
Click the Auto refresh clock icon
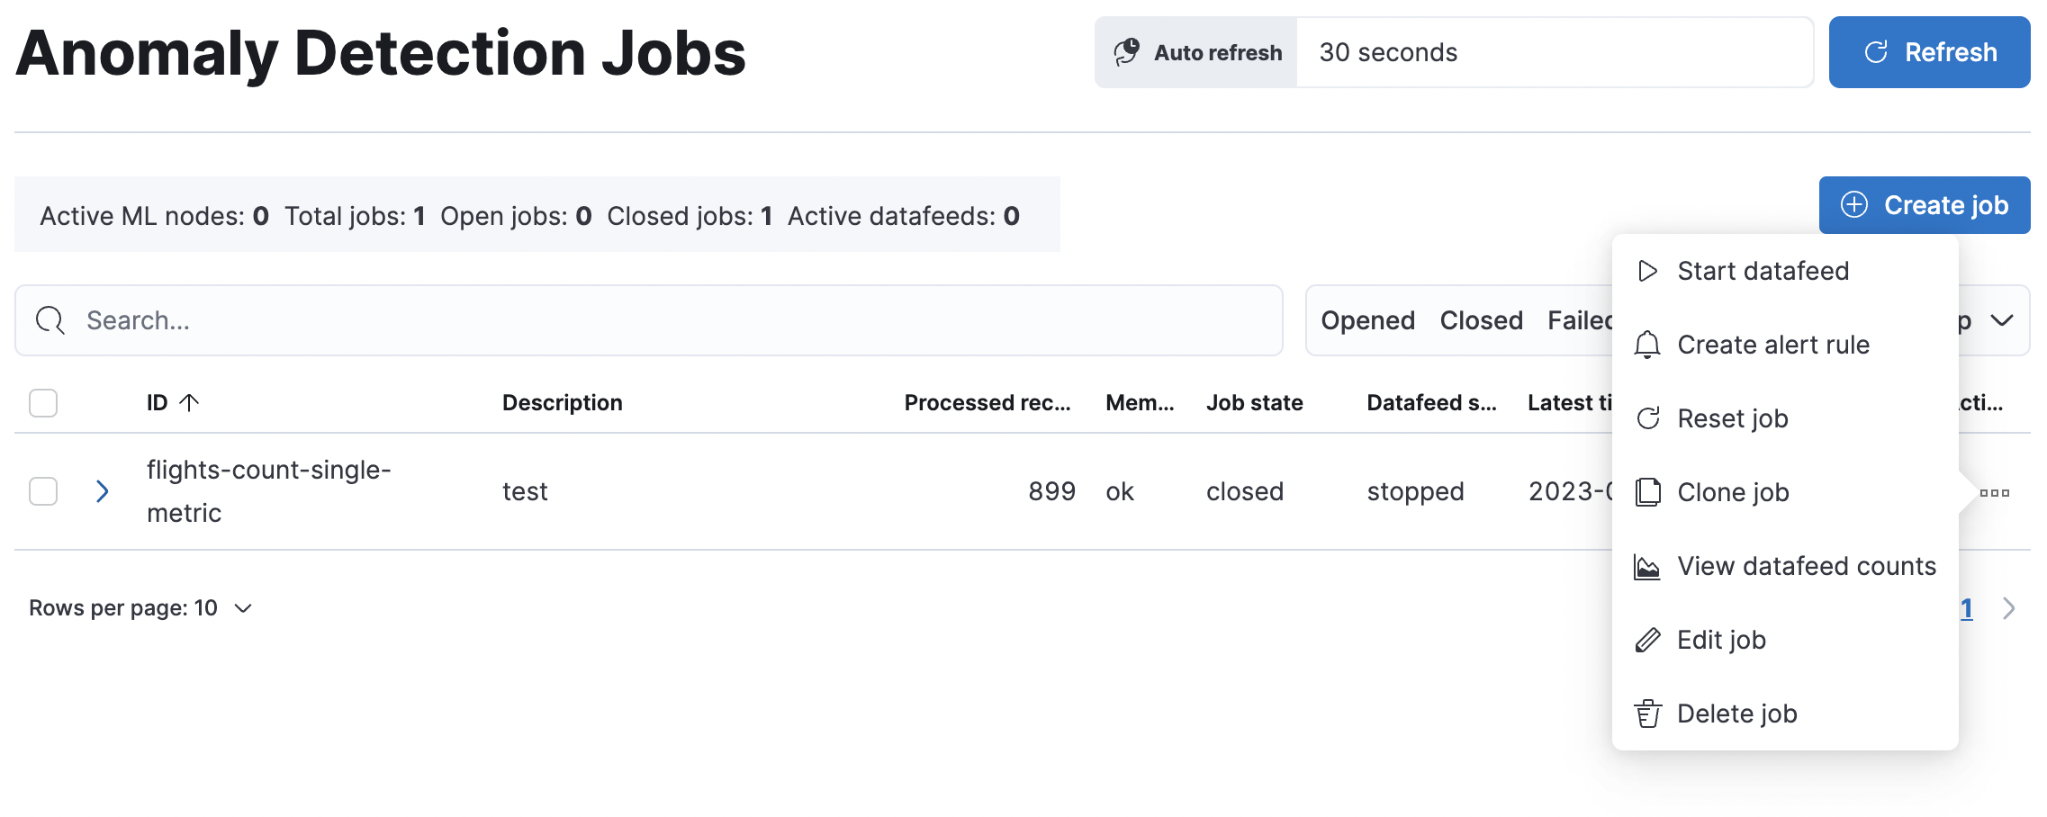(1126, 52)
